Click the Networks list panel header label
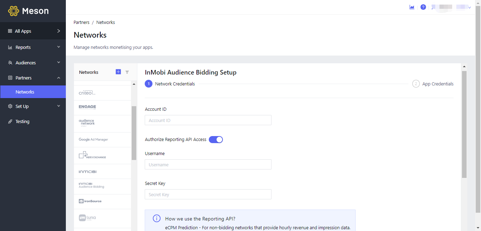The height and width of the screenshot is (231, 481). coord(89,72)
